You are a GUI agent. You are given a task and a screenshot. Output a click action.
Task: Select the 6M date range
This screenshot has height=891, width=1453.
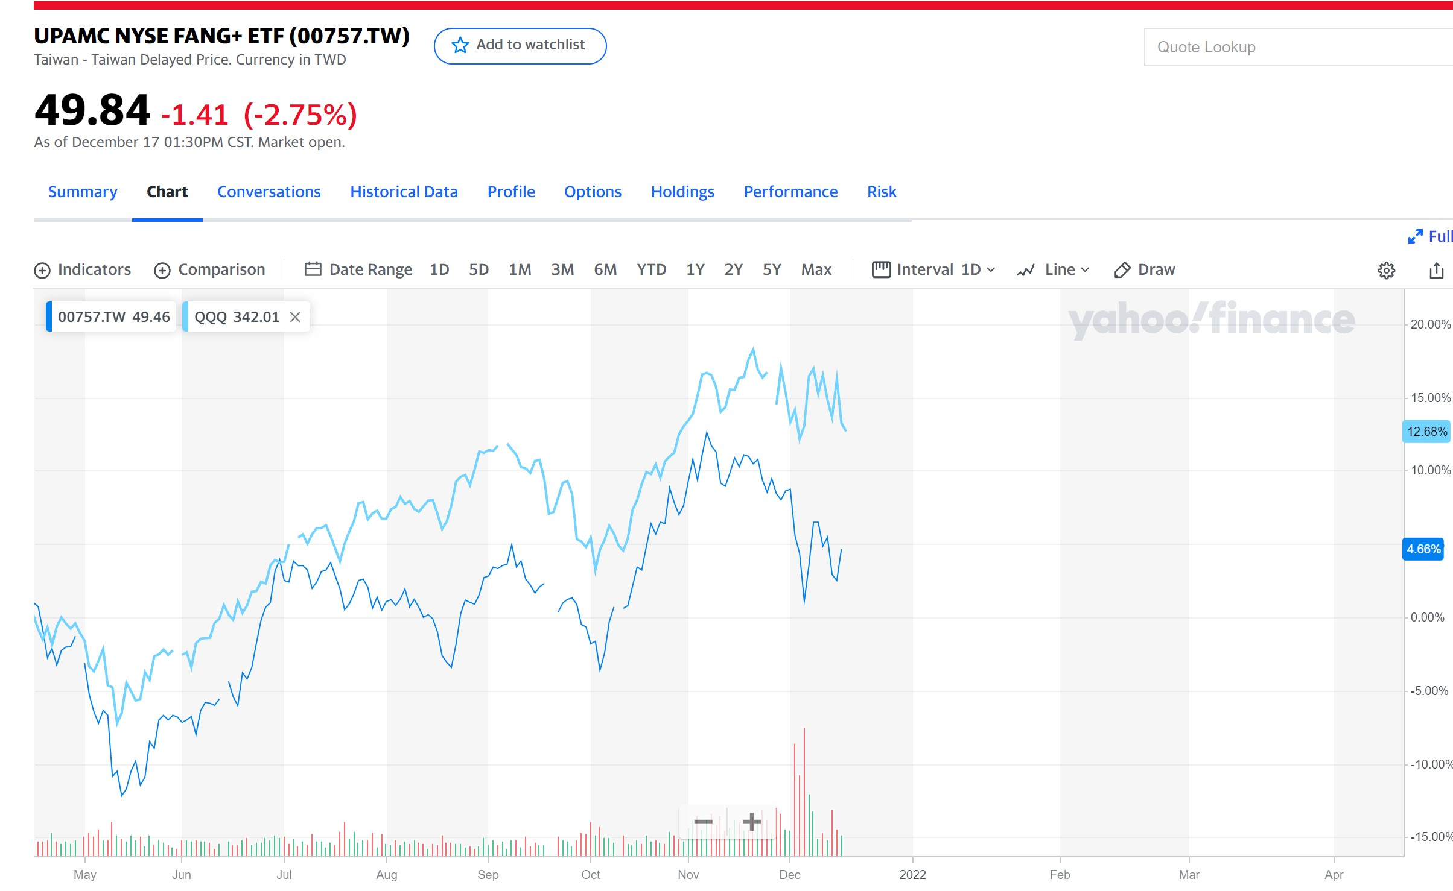605,269
